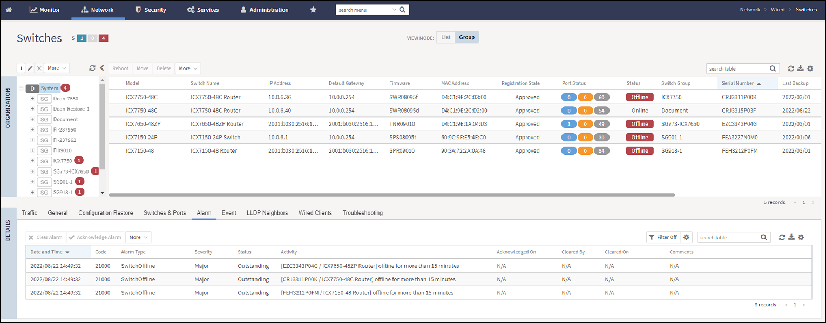Collapse the organization tree with left chevron
The height and width of the screenshot is (323, 826).
click(x=102, y=68)
